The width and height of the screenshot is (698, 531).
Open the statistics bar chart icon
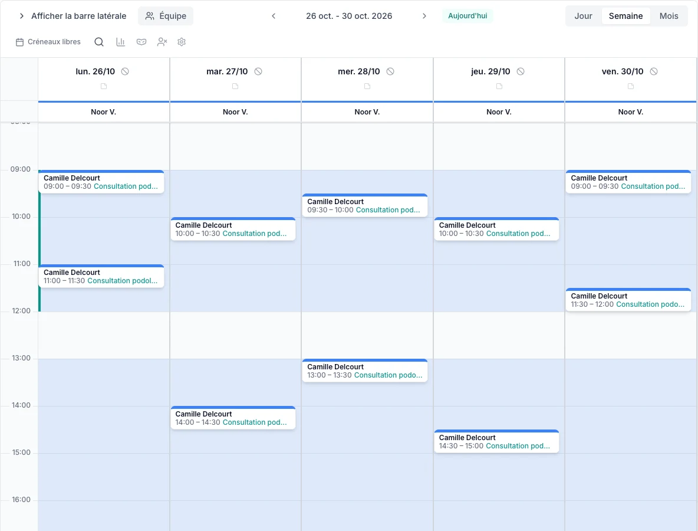tap(120, 42)
